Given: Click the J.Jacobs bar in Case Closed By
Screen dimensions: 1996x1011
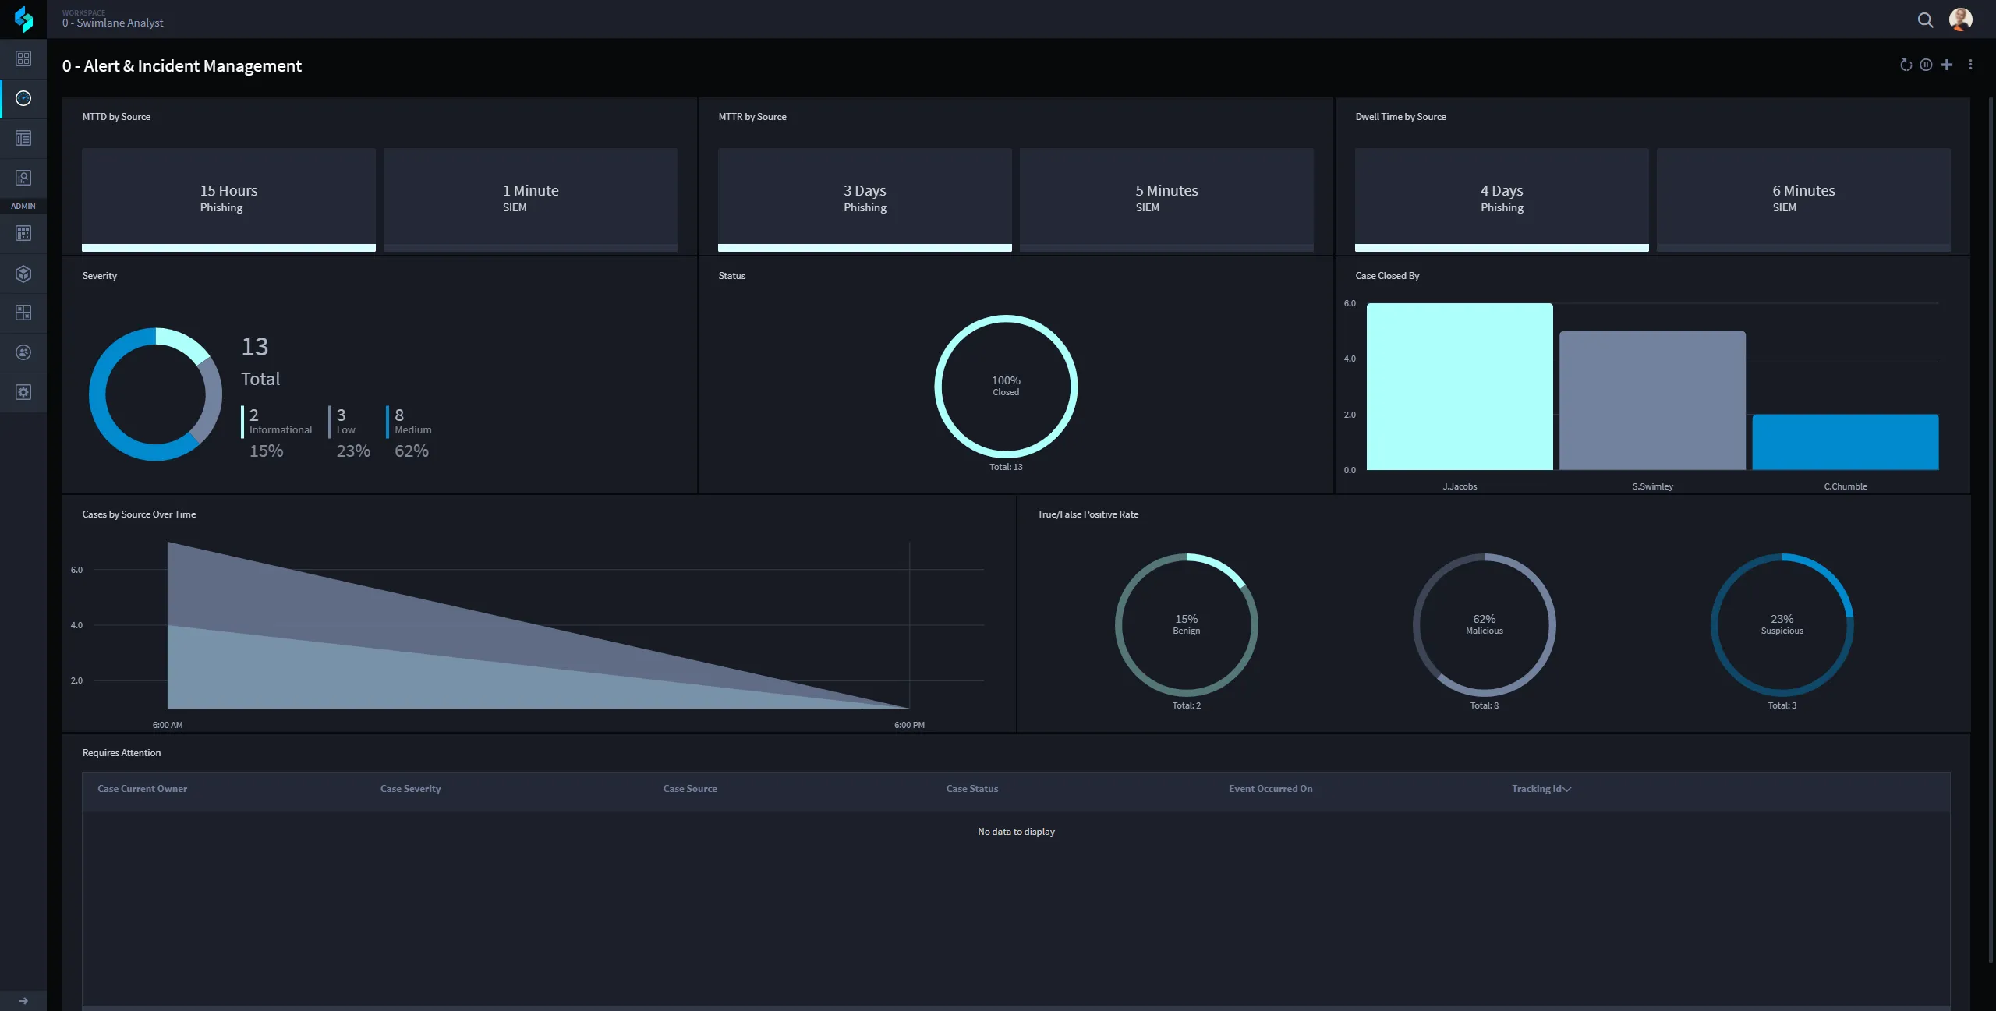Looking at the screenshot, I should tap(1460, 387).
